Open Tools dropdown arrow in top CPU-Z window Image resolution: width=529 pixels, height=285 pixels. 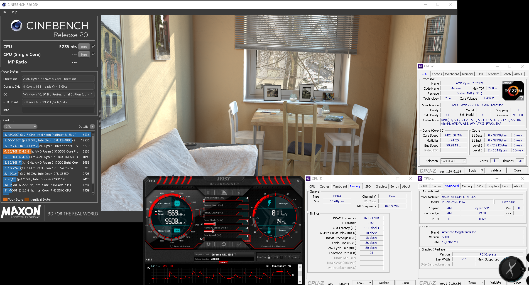coord(482,170)
